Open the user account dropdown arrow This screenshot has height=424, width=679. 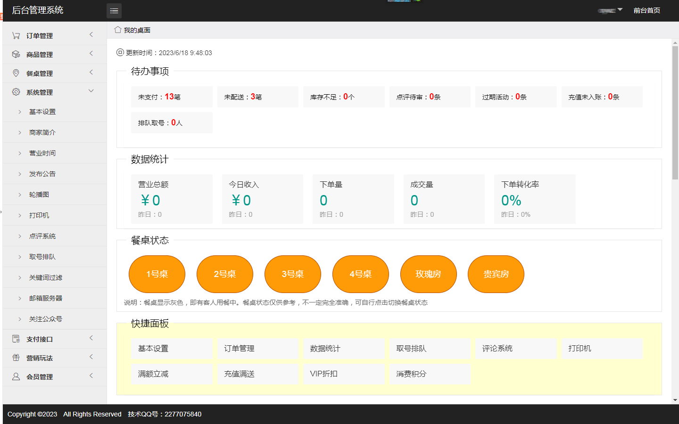(x=620, y=9)
